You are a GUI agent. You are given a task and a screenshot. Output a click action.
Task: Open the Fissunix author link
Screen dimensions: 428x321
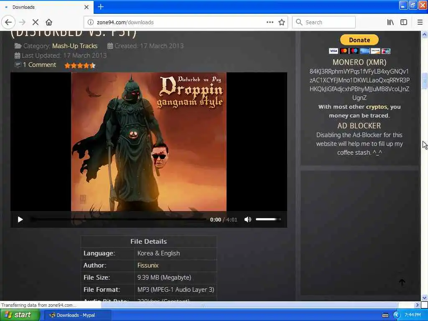148,265
